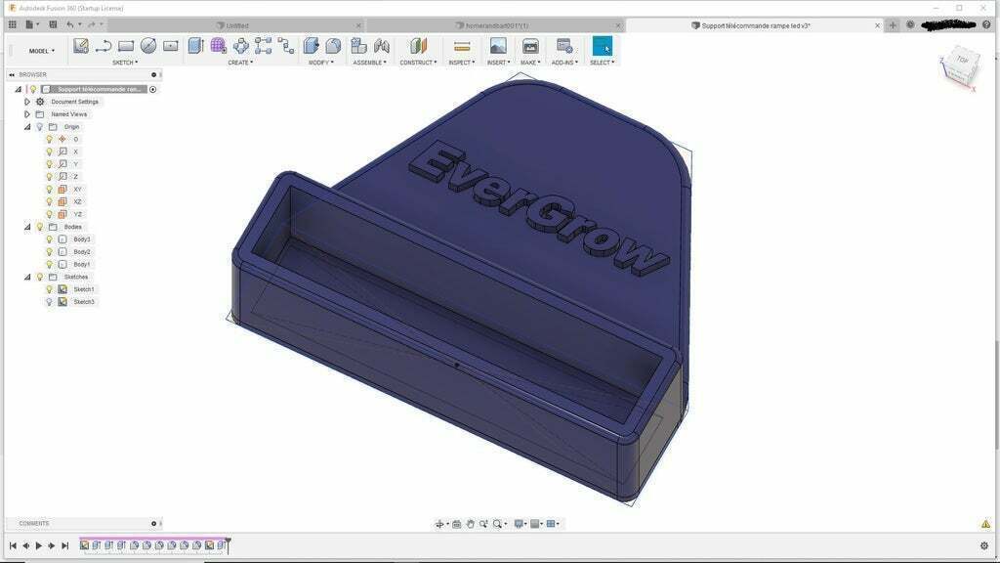Select the Press Pull tool
The image size is (1000, 563).
click(312, 46)
